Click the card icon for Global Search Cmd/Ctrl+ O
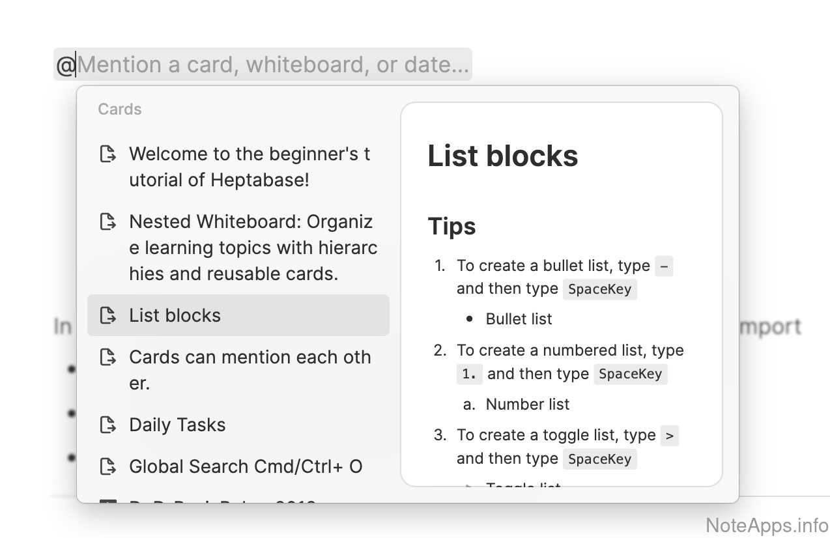 (107, 467)
